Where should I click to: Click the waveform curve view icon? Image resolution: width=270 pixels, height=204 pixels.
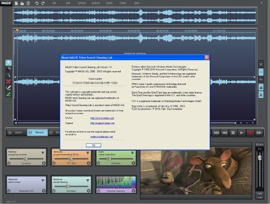tap(261, 80)
